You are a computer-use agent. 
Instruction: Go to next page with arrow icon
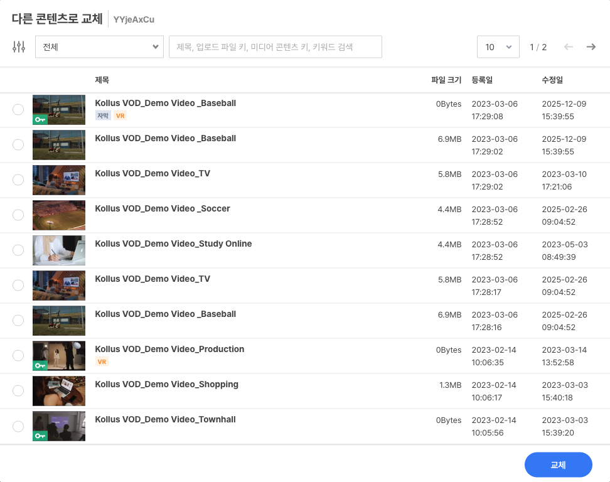coord(591,46)
